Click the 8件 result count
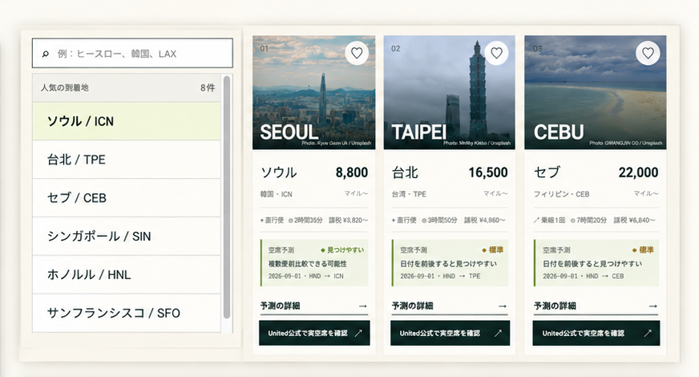The height and width of the screenshot is (377, 699). pos(208,88)
